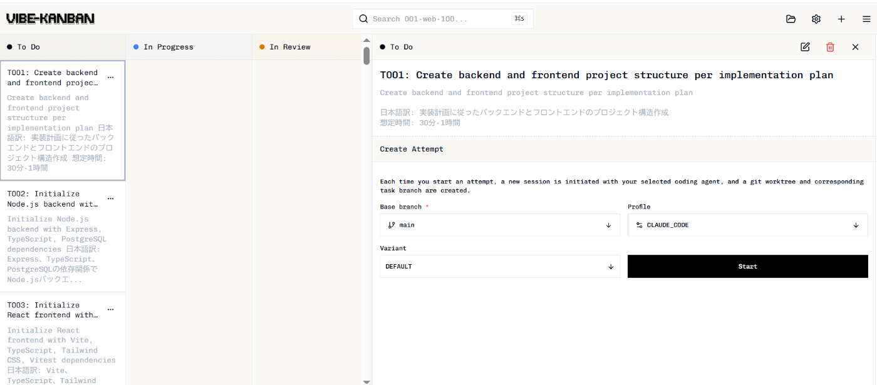Click the T003 card description text
This screenshot has height=385, width=877.
[x=61, y=355]
